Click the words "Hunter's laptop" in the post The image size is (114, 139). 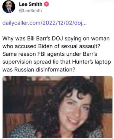tap(91, 62)
